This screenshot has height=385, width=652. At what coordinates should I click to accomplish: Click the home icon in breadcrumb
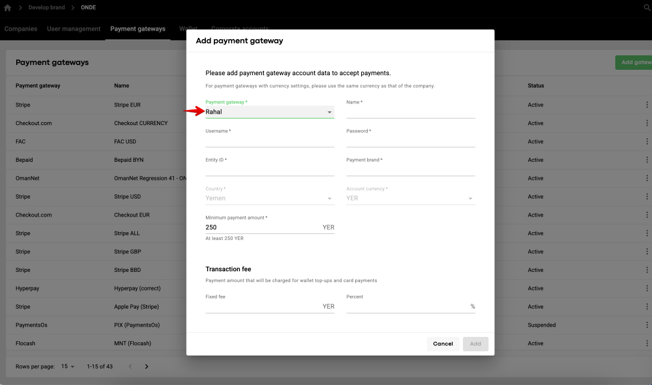pos(8,8)
